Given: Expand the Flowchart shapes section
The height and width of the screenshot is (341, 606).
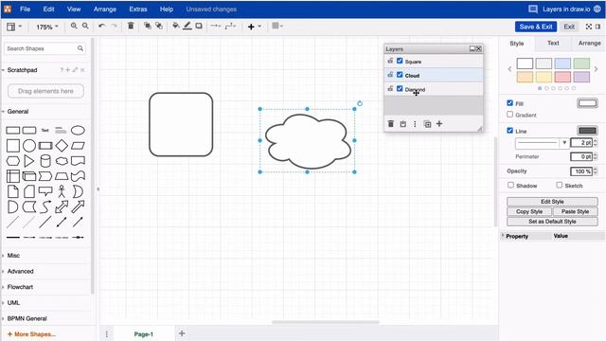Looking at the screenshot, I should (x=20, y=287).
